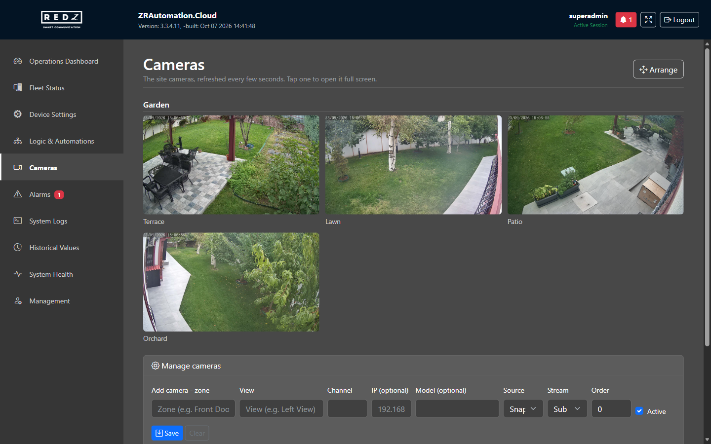This screenshot has height=444, width=711.
Task: Go to Fleet Status
Action: click(62, 88)
